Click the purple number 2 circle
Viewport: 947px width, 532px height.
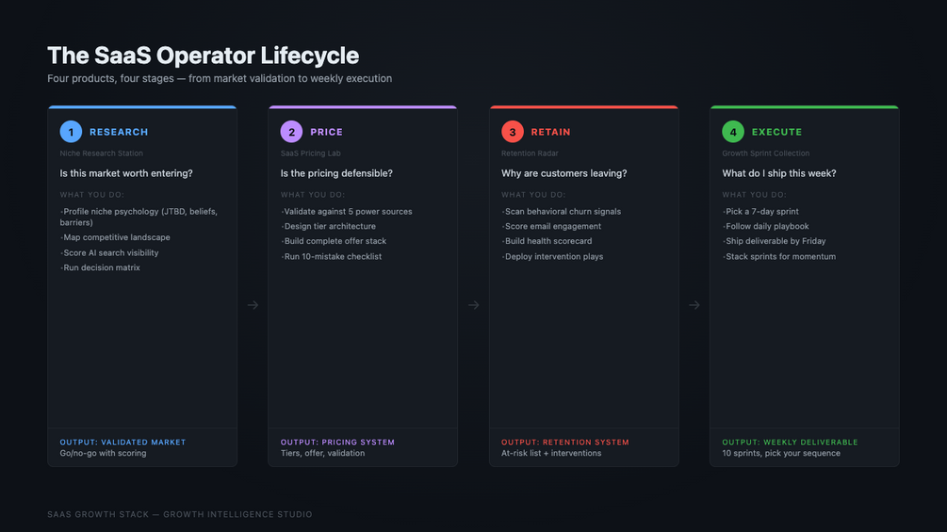[x=291, y=132]
